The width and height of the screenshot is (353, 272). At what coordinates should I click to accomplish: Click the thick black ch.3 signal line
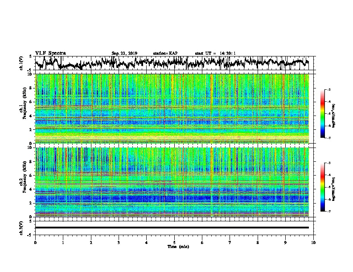click(172, 228)
